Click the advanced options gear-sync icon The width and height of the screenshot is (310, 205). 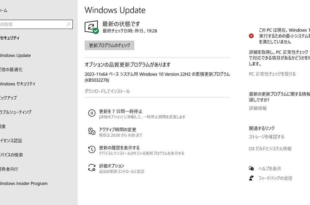coord(92,168)
